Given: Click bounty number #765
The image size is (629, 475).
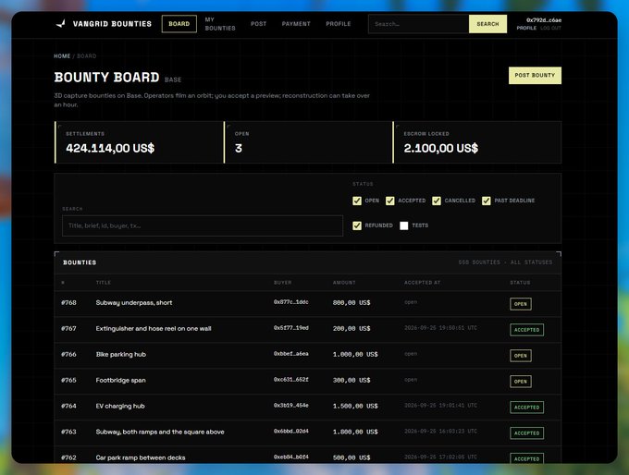Looking at the screenshot, I should coord(68,380).
